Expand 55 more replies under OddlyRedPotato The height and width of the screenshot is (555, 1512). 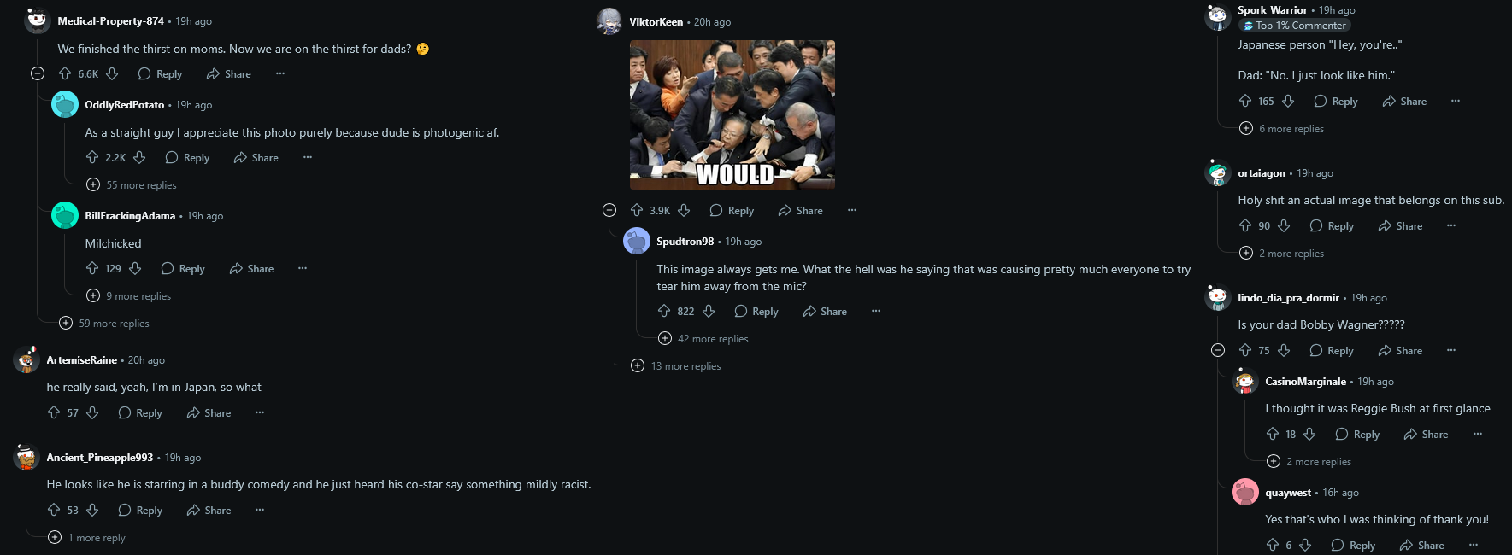[x=132, y=185]
